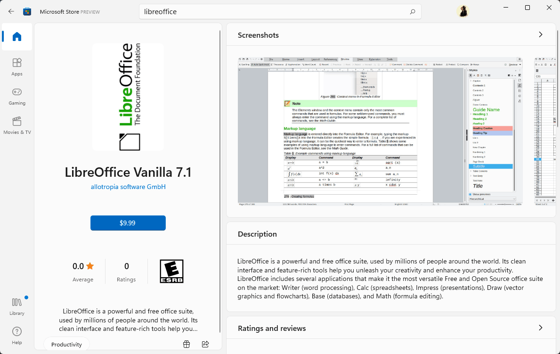Open the Home section in the sidebar
Image resolution: width=560 pixels, height=354 pixels.
pos(16,37)
